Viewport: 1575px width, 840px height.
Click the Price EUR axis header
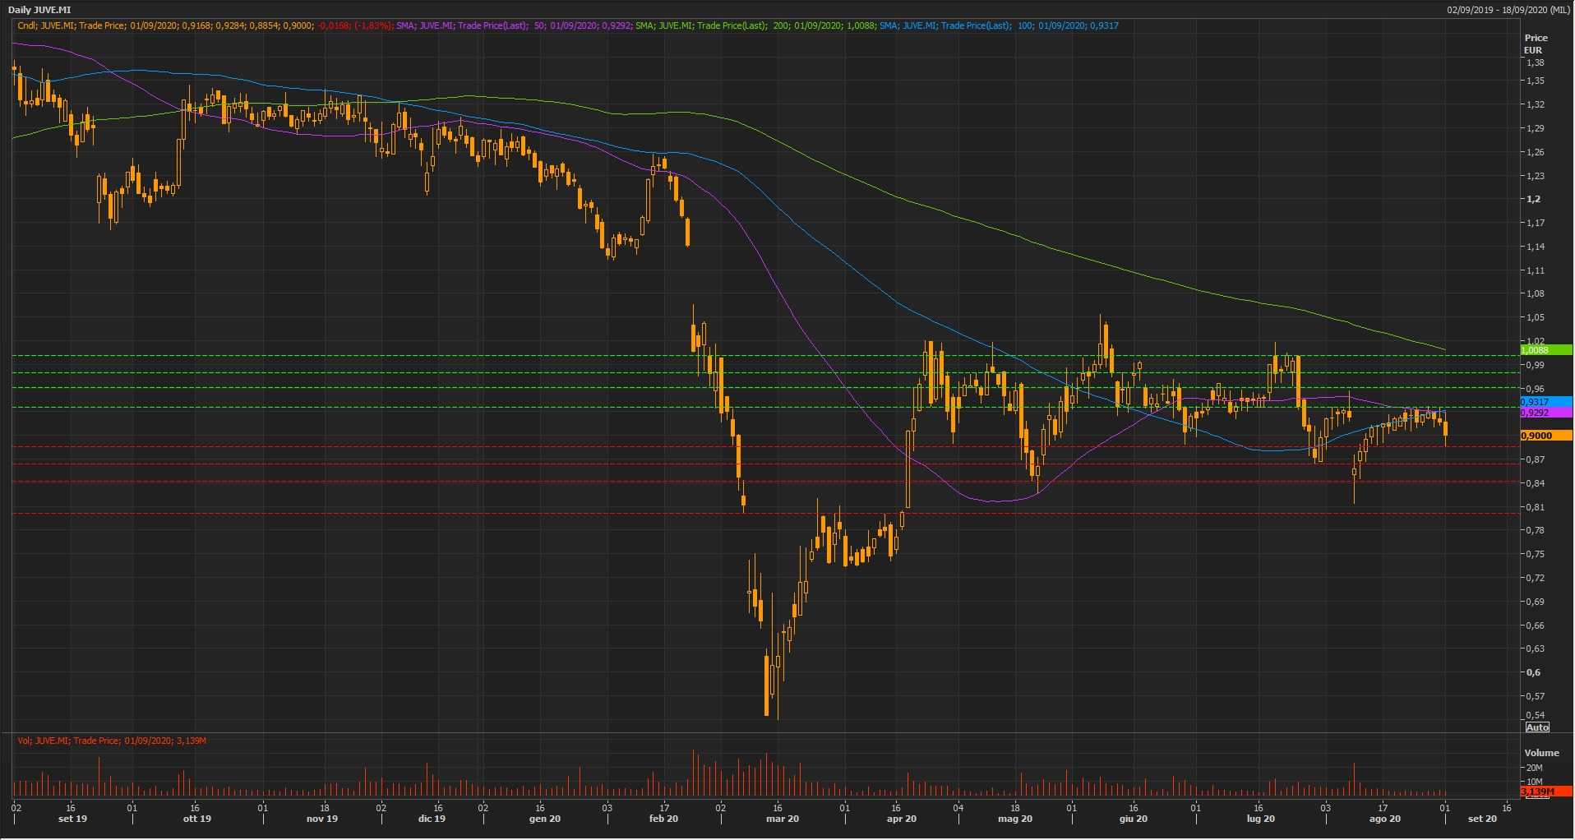tap(1535, 44)
